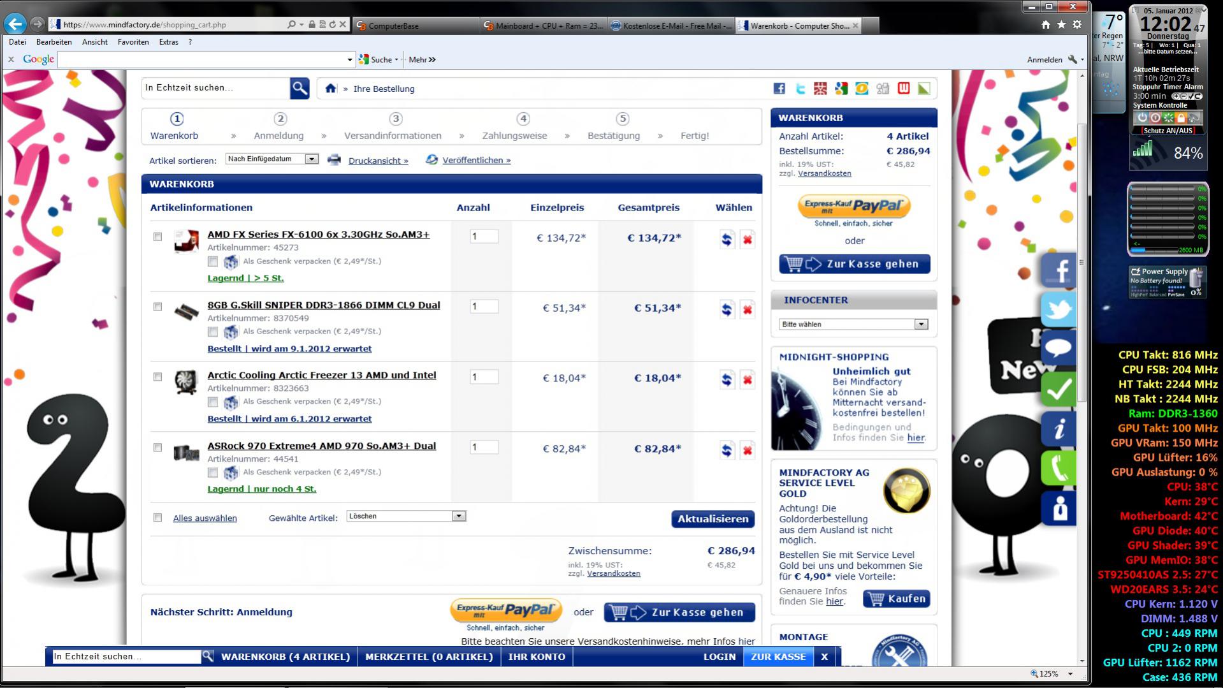
Task: Select the G.Skill SNIPER item checkbox
Action: tap(157, 307)
